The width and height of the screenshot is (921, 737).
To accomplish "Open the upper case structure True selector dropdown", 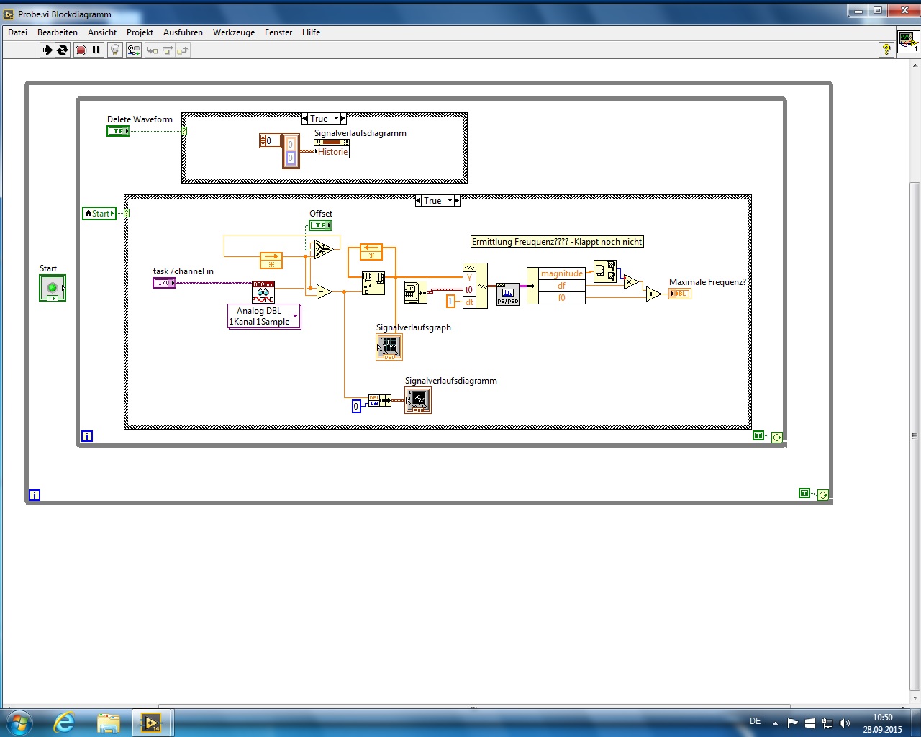I will [337, 119].
